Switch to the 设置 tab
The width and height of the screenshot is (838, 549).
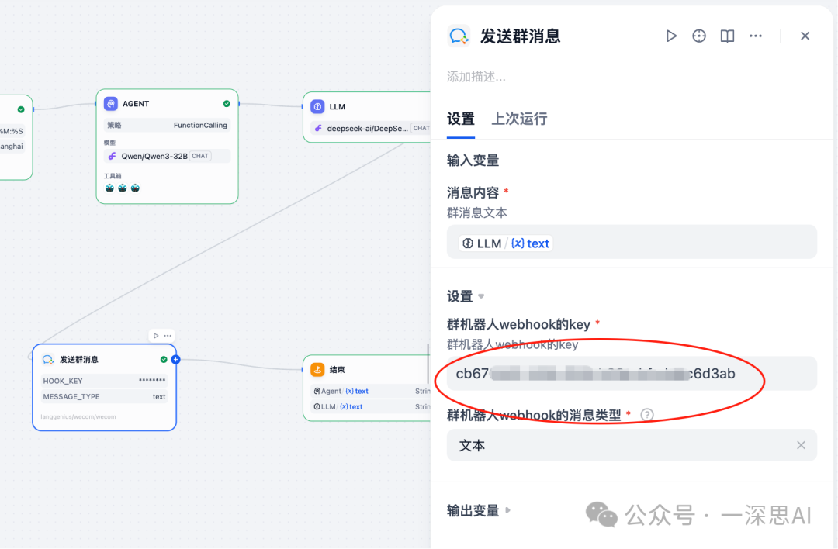coord(461,119)
